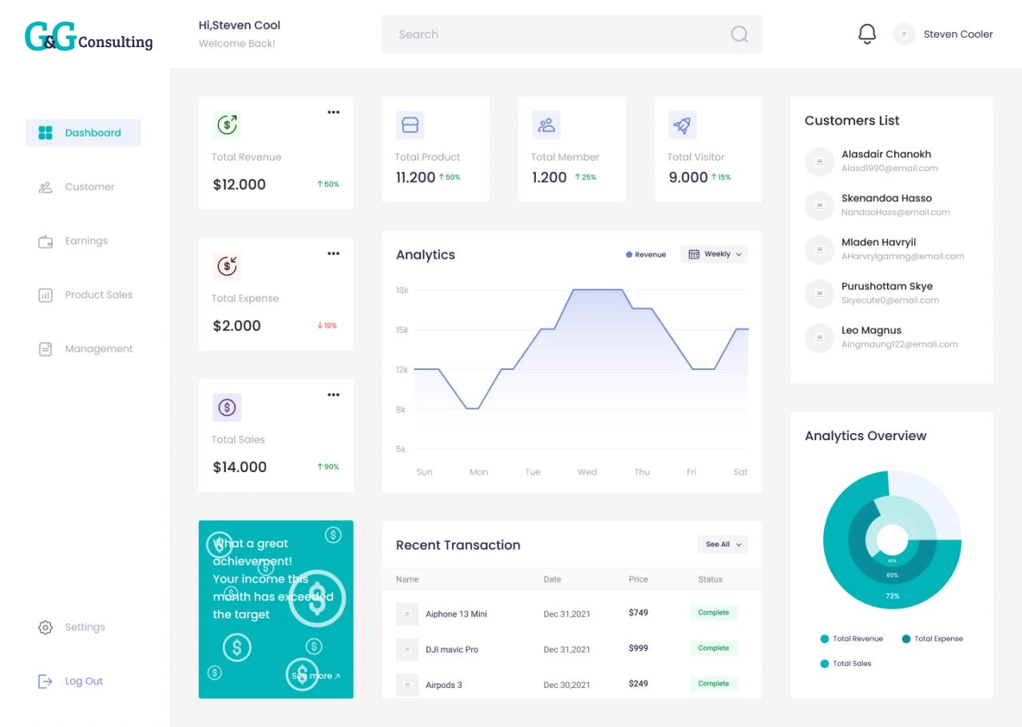This screenshot has height=727, width=1022.
Task: Open three-dot menu on Total Sales card
Action: coord(334,395)
